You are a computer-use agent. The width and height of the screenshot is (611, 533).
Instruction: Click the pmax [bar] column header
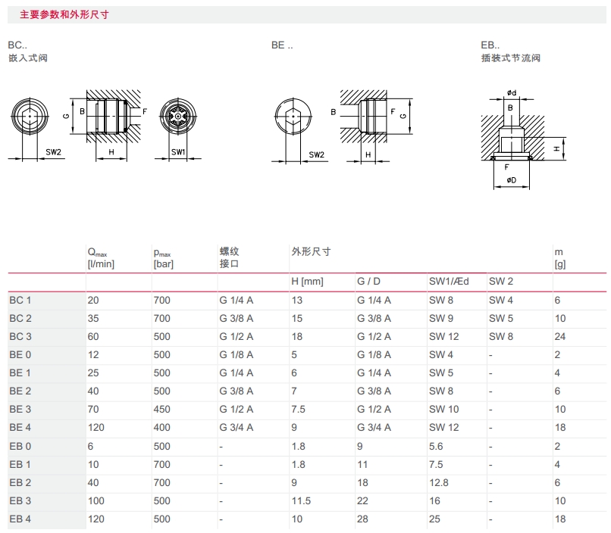pos(164,257)
